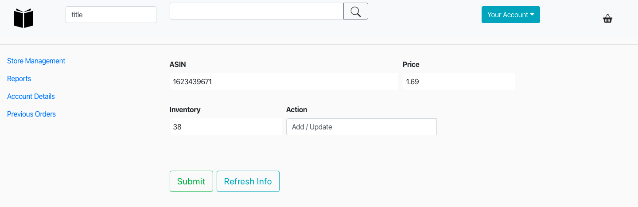Open the Account Details link

tap(31, 96)
